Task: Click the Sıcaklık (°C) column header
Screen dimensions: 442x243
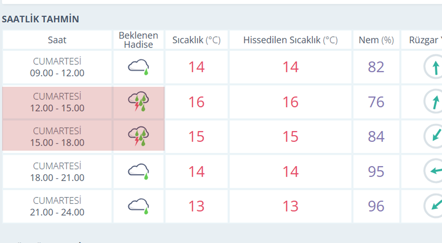Action: pos(197,40)
